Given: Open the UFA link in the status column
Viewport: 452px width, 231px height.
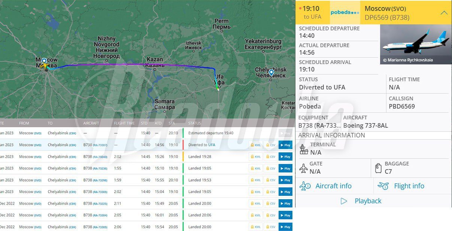Looking at the screenshot, I should [x=212, y=145].
